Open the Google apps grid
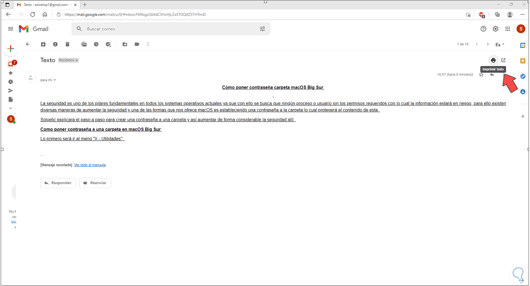Screen dimensions: 530x286 [x=508, y=29]
